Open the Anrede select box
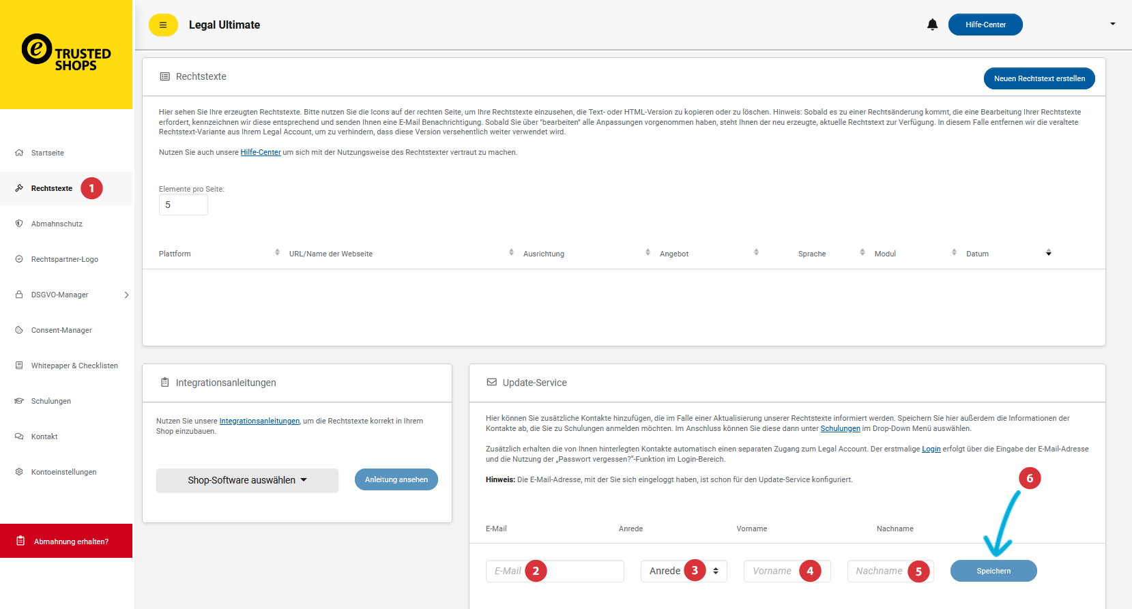Viewport: 1132px width, 609px height. coord(684,571)
